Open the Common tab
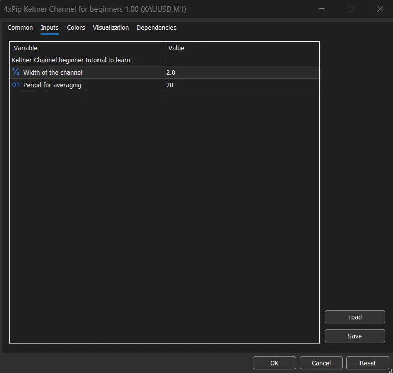The width and height of the screenshot is (393, 373). (20, 27)
